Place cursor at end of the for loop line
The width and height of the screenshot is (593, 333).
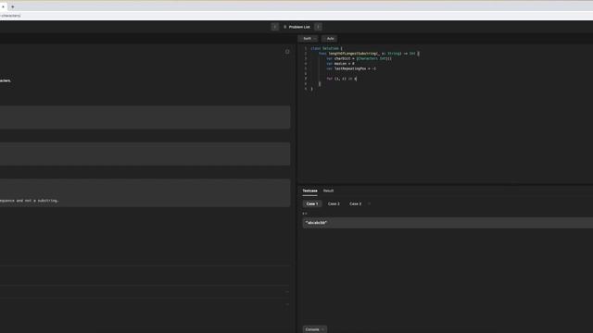tap(356, 79)
